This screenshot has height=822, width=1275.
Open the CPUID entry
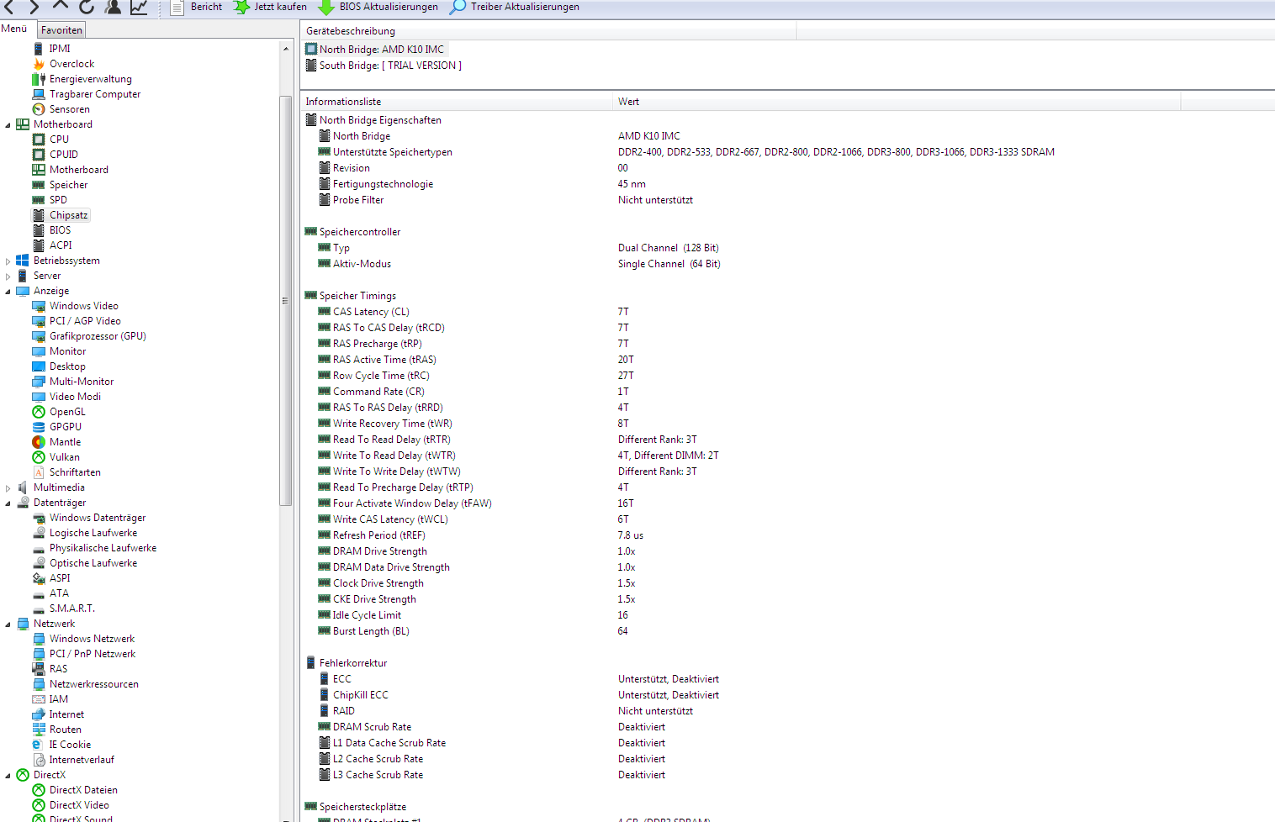pos(63,155)
